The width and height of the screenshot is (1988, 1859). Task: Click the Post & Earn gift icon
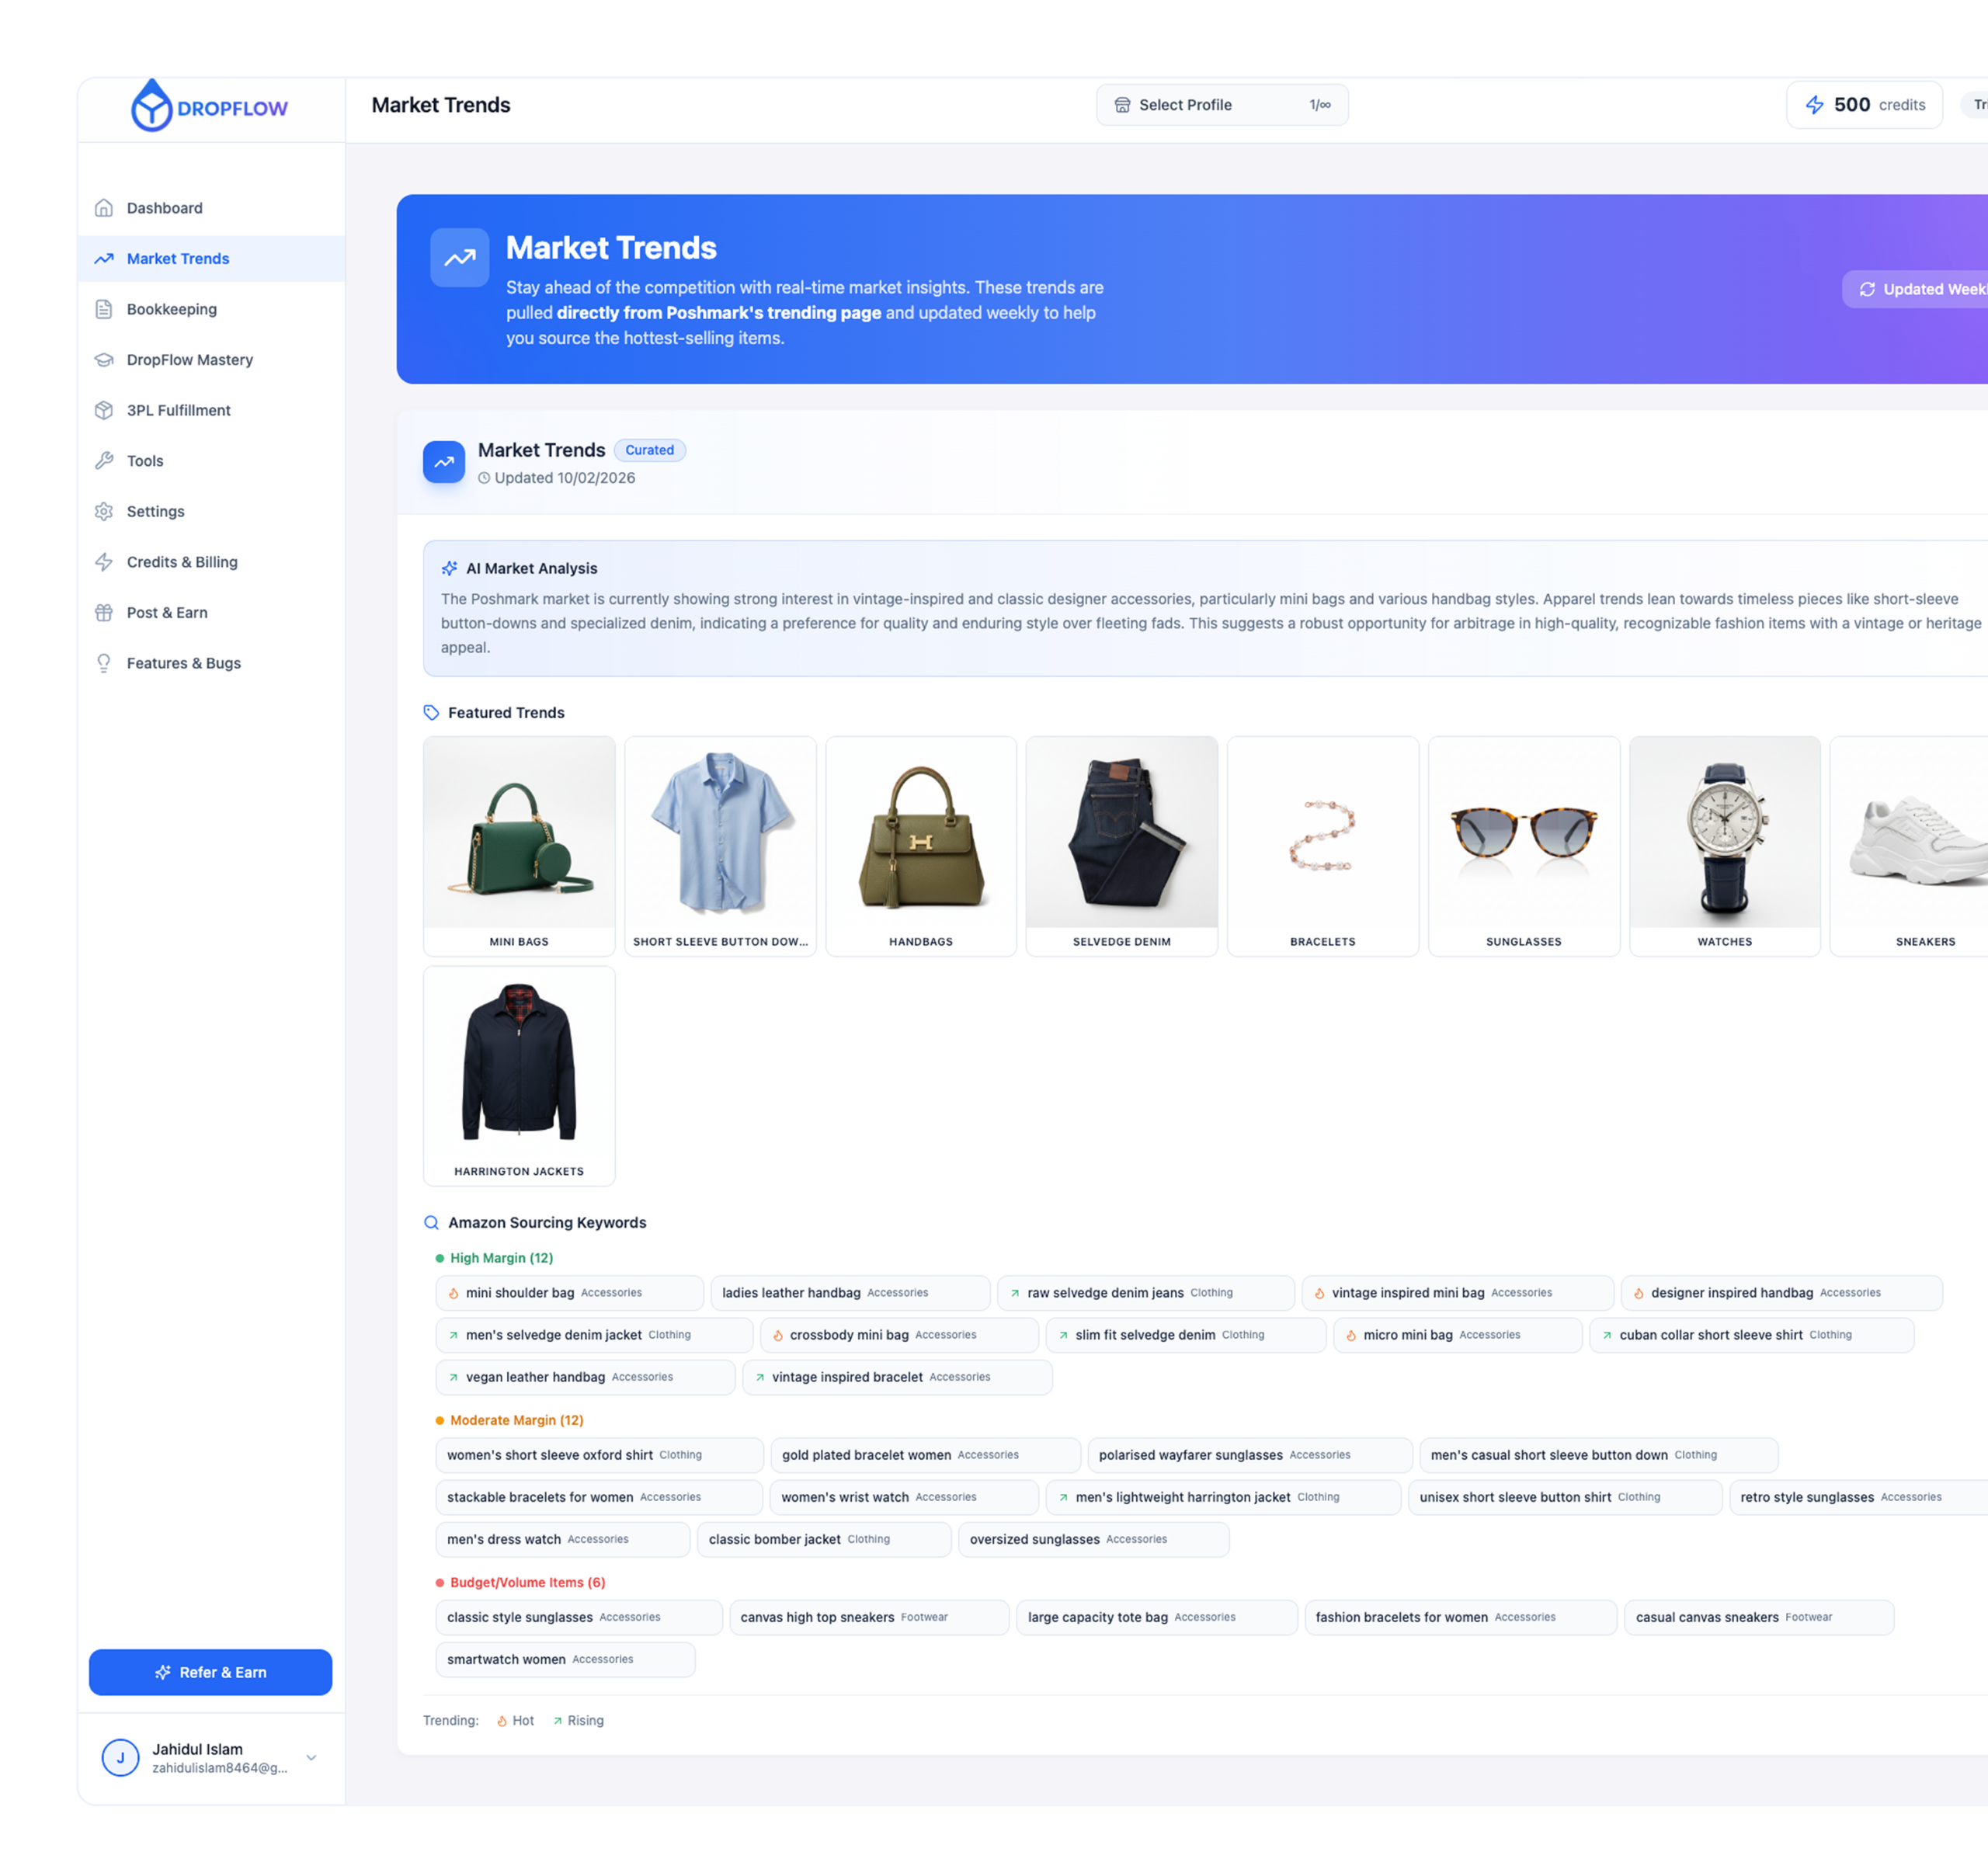pos(104,613)
